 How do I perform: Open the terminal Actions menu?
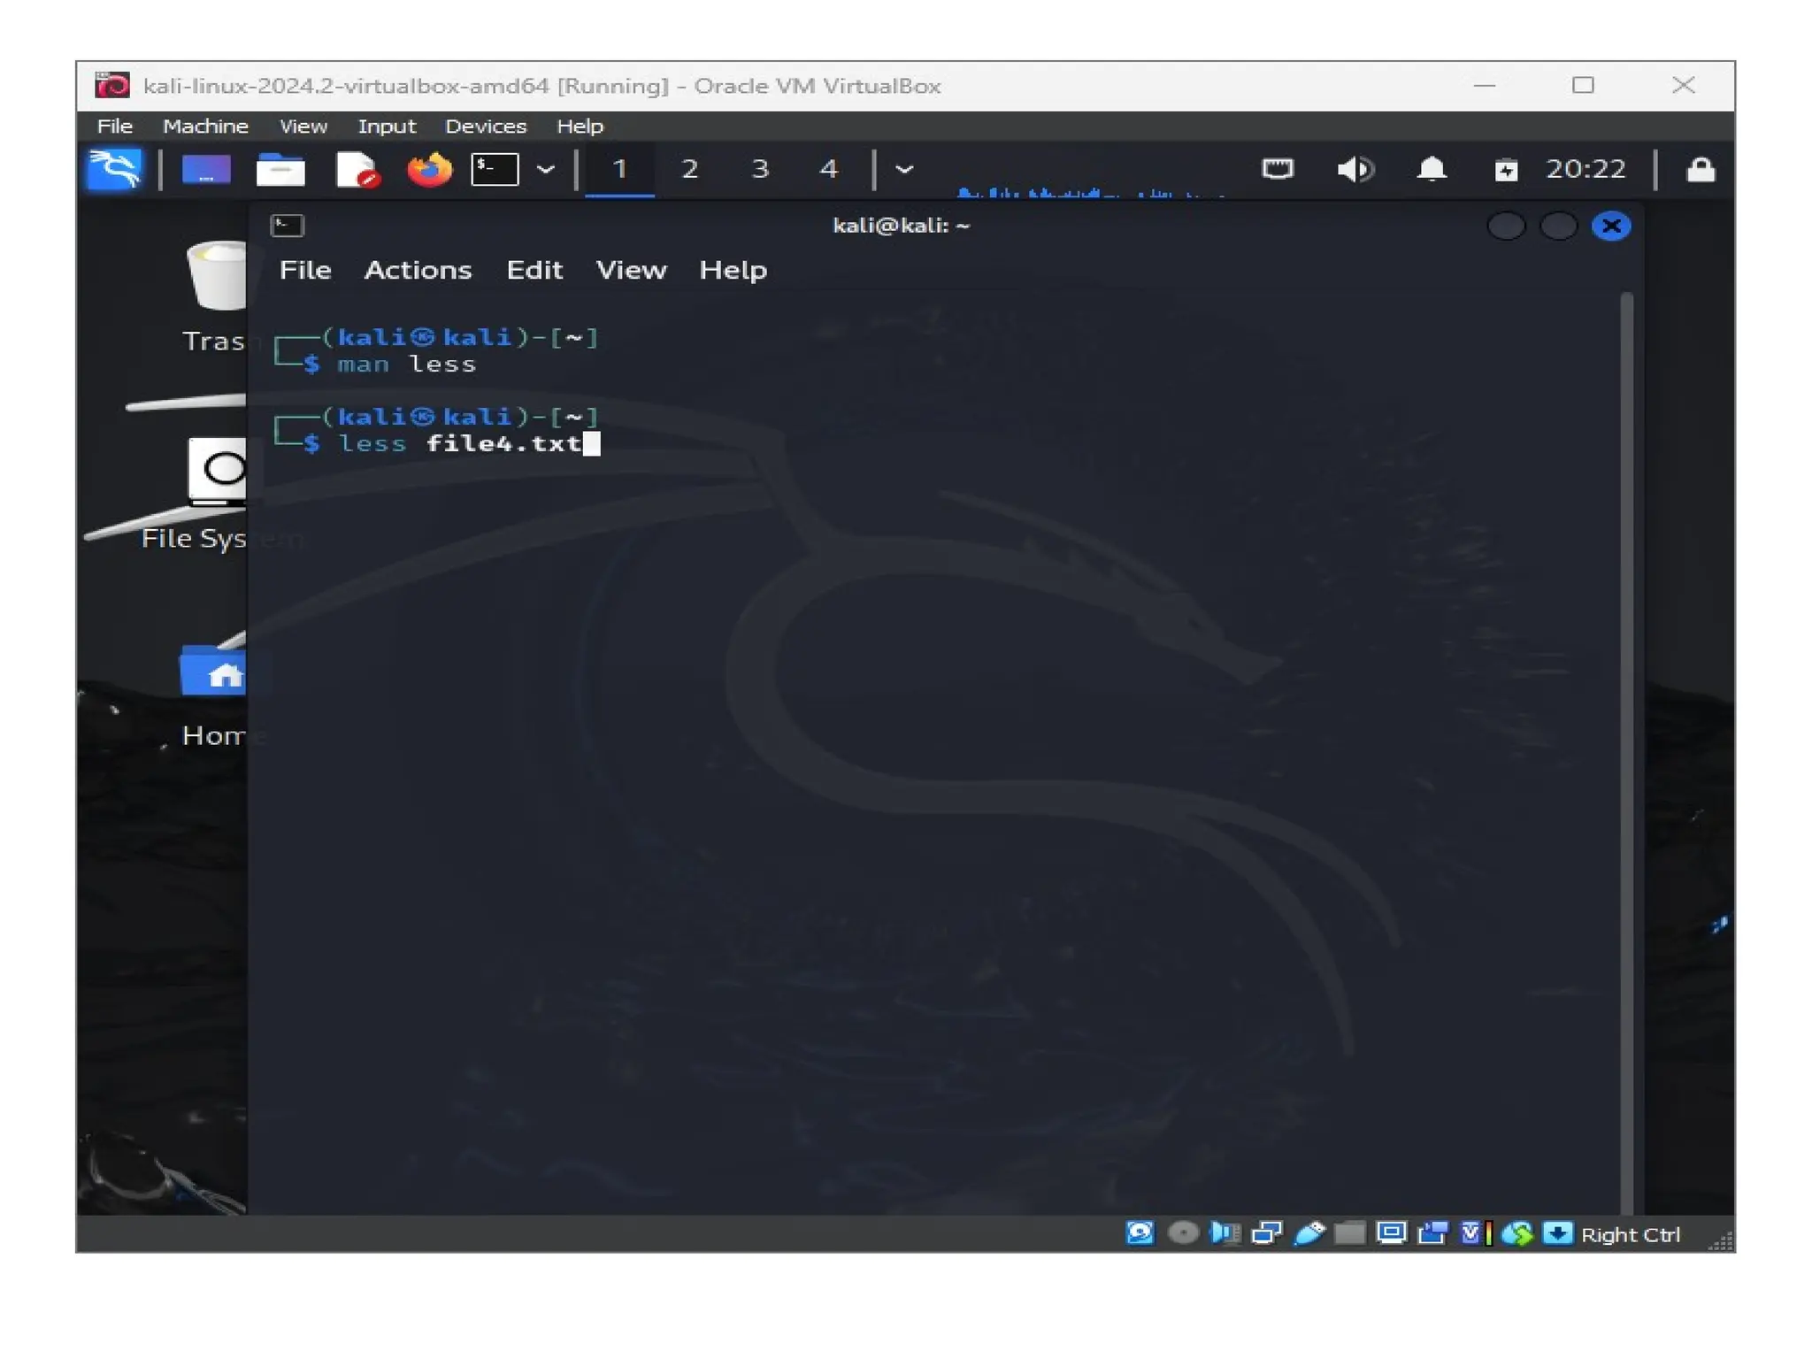click(x=418, y=270)
